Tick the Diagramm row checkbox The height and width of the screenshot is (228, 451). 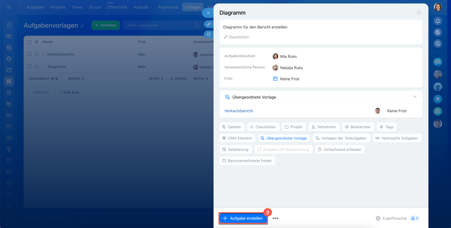(30, 67)
